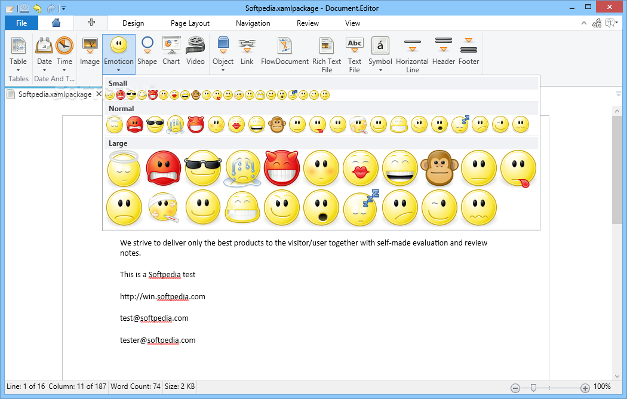
Task: Click the Word Count: 74 status entry
Action: pos(135,386)
